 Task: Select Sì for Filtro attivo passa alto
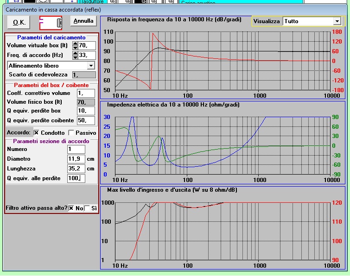[87, 208]
